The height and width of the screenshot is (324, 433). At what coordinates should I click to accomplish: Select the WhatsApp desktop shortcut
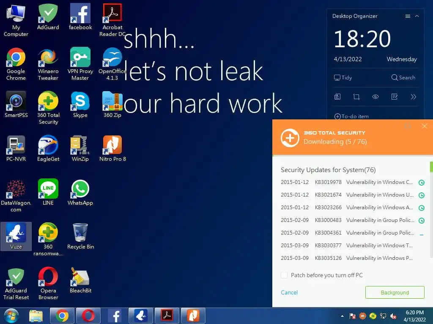pos(80,192)
